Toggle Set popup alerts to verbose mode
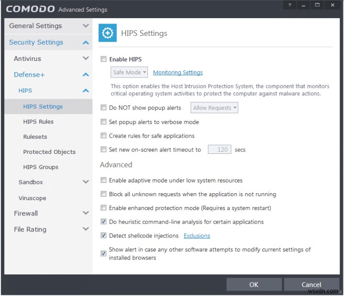Screen dimensions: 344x296 104,121
